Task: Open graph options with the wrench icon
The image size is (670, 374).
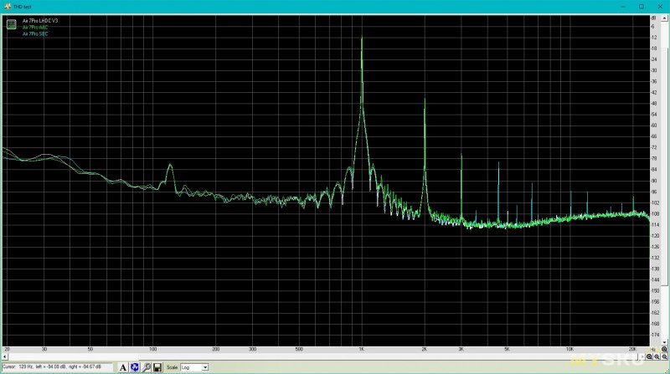Action: (x=146, y=367)
